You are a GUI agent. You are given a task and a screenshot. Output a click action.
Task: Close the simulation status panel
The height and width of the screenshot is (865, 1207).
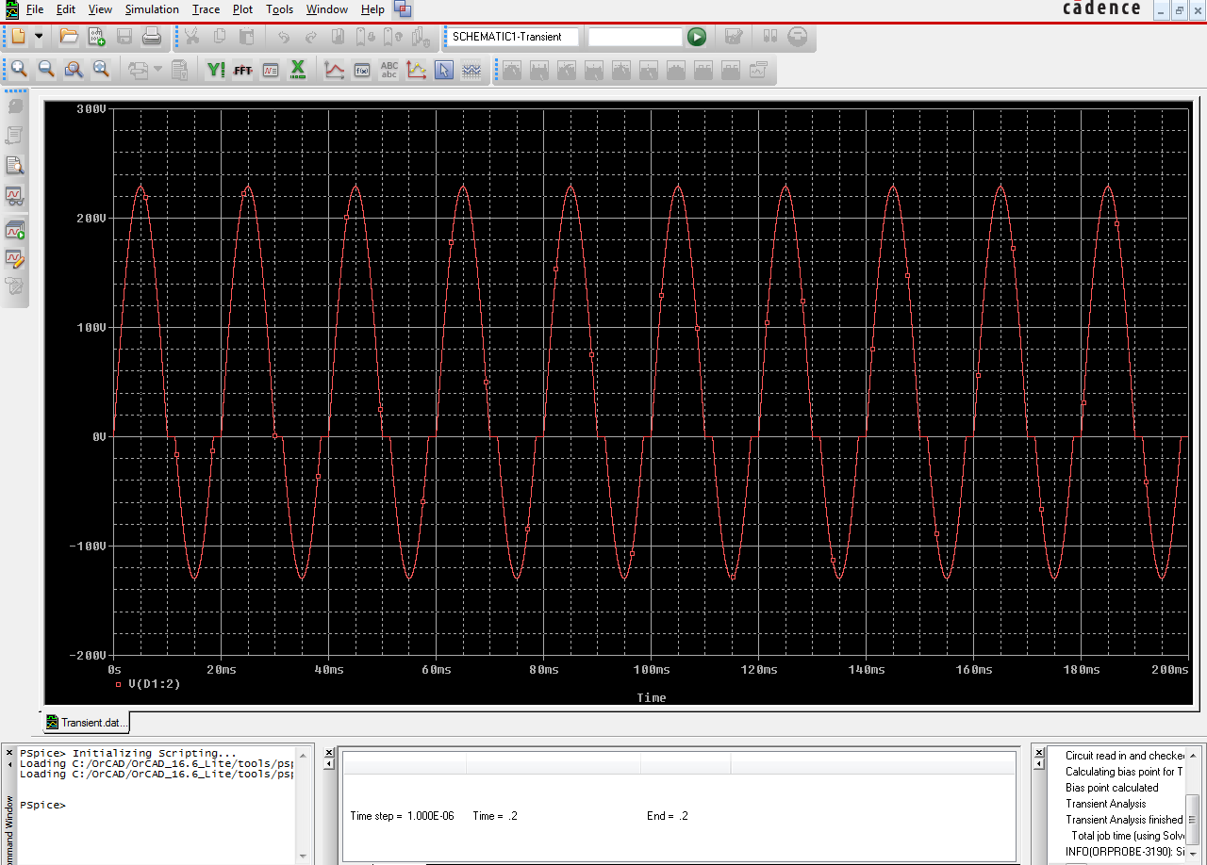[329, 753]
